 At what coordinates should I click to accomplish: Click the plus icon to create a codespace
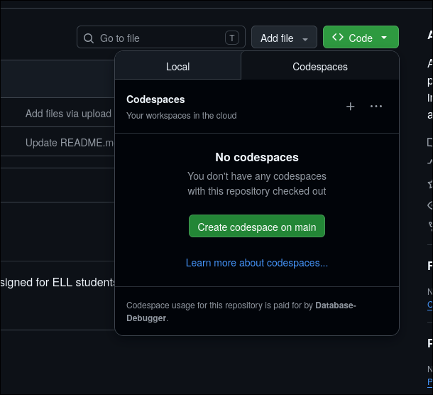pyautogui.click(x=351, y=107)
